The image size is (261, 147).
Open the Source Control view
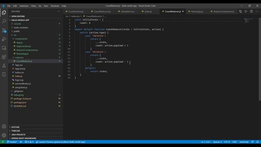[4, 30]
